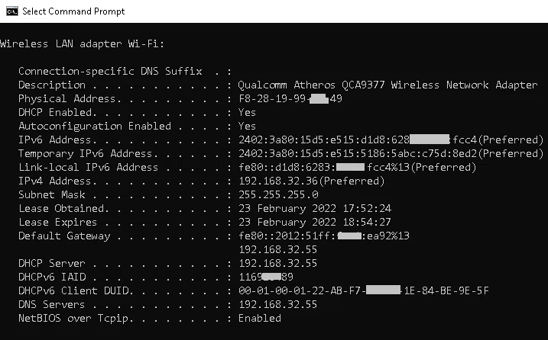Click the DHCPv6 IAID value starting 1169

(x=266, y=277)
